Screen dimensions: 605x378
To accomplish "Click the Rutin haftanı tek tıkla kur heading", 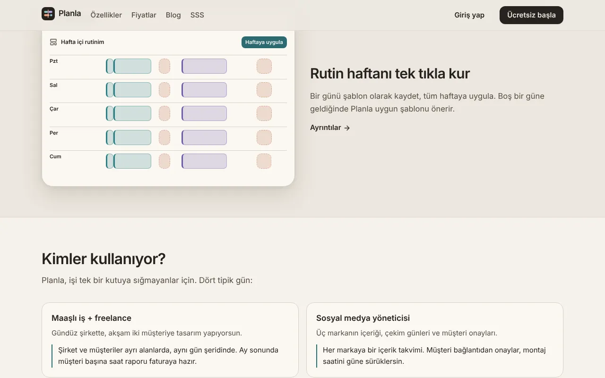I will pyautogui.click(x=390, y=74).
